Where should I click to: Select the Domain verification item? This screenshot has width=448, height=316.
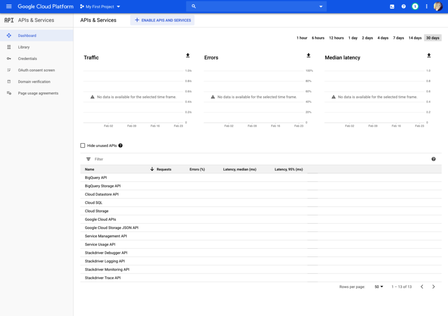(37, 82)
